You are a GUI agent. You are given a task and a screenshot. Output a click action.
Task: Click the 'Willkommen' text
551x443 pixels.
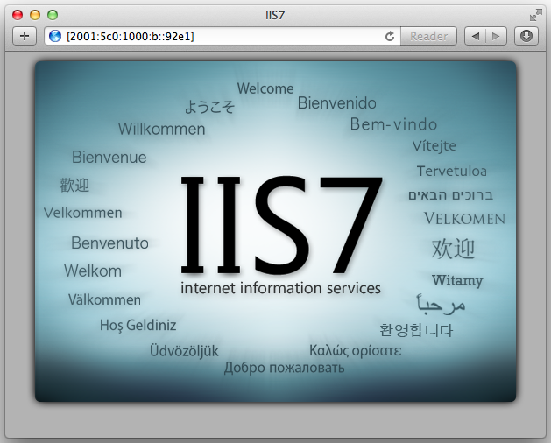coord(161,129)
